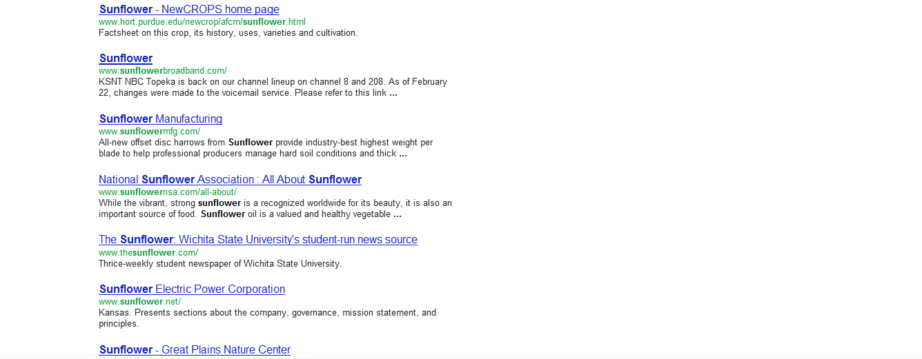
Task: Click the snippet starting 'Kansas. Presents sections about the company'
Action: pos(267,318)
